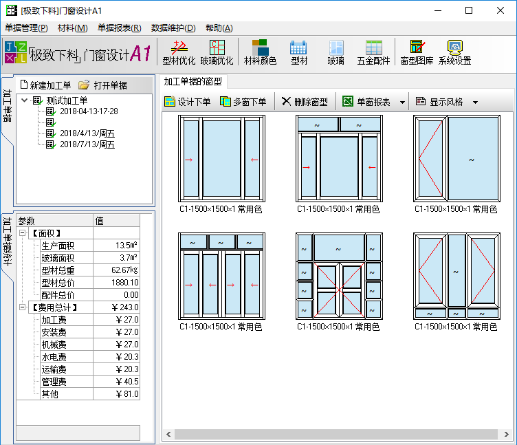Select the 运输费 row
Screen dimensions: 517x445
[x=89, y=369]
